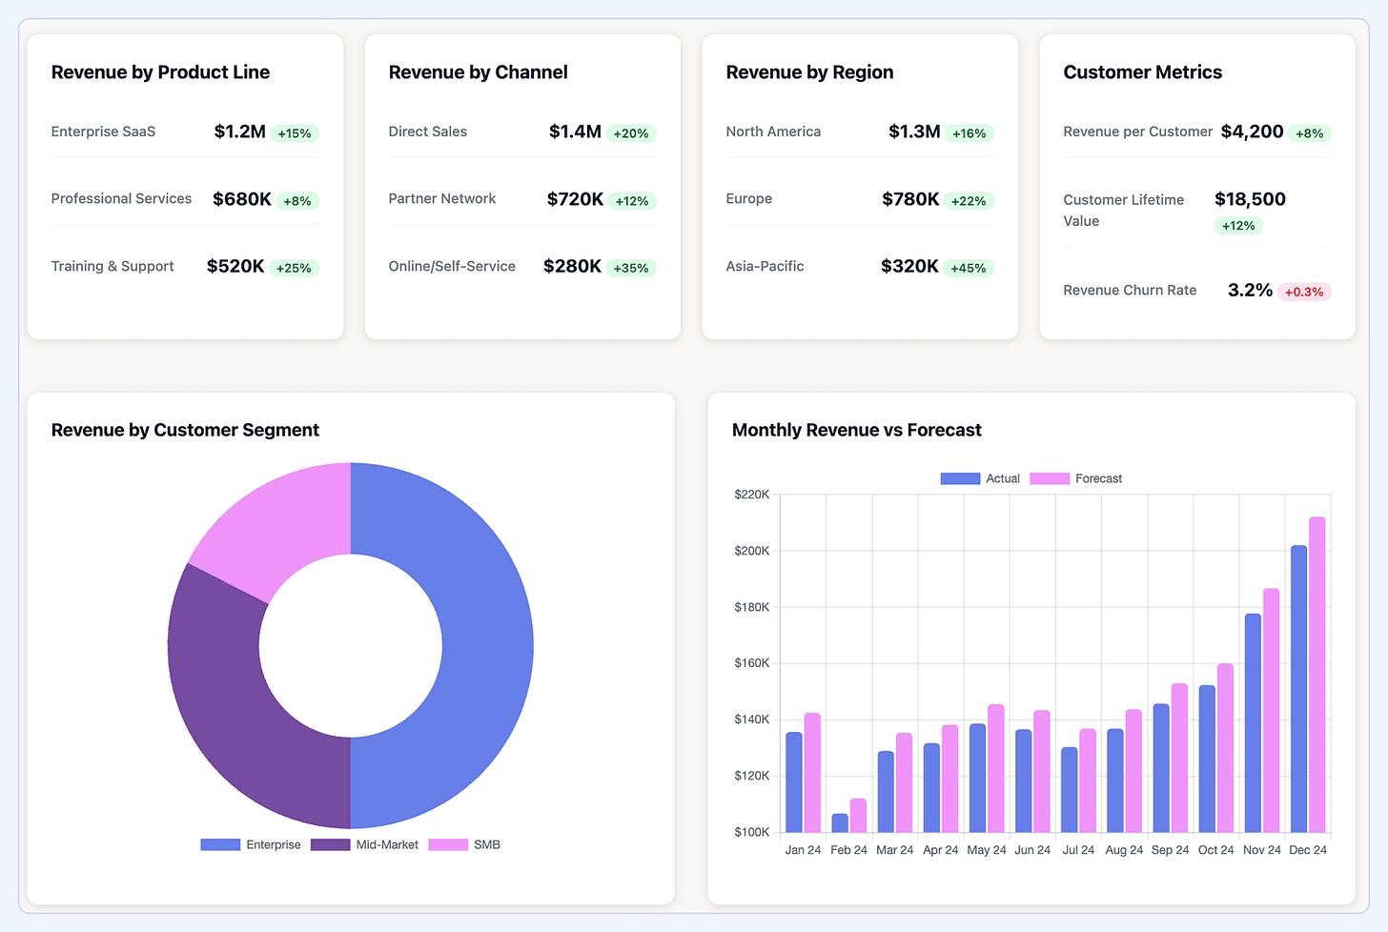
Task: Click the +35% badge for Online/Self-Service
Action: point(631,268)
